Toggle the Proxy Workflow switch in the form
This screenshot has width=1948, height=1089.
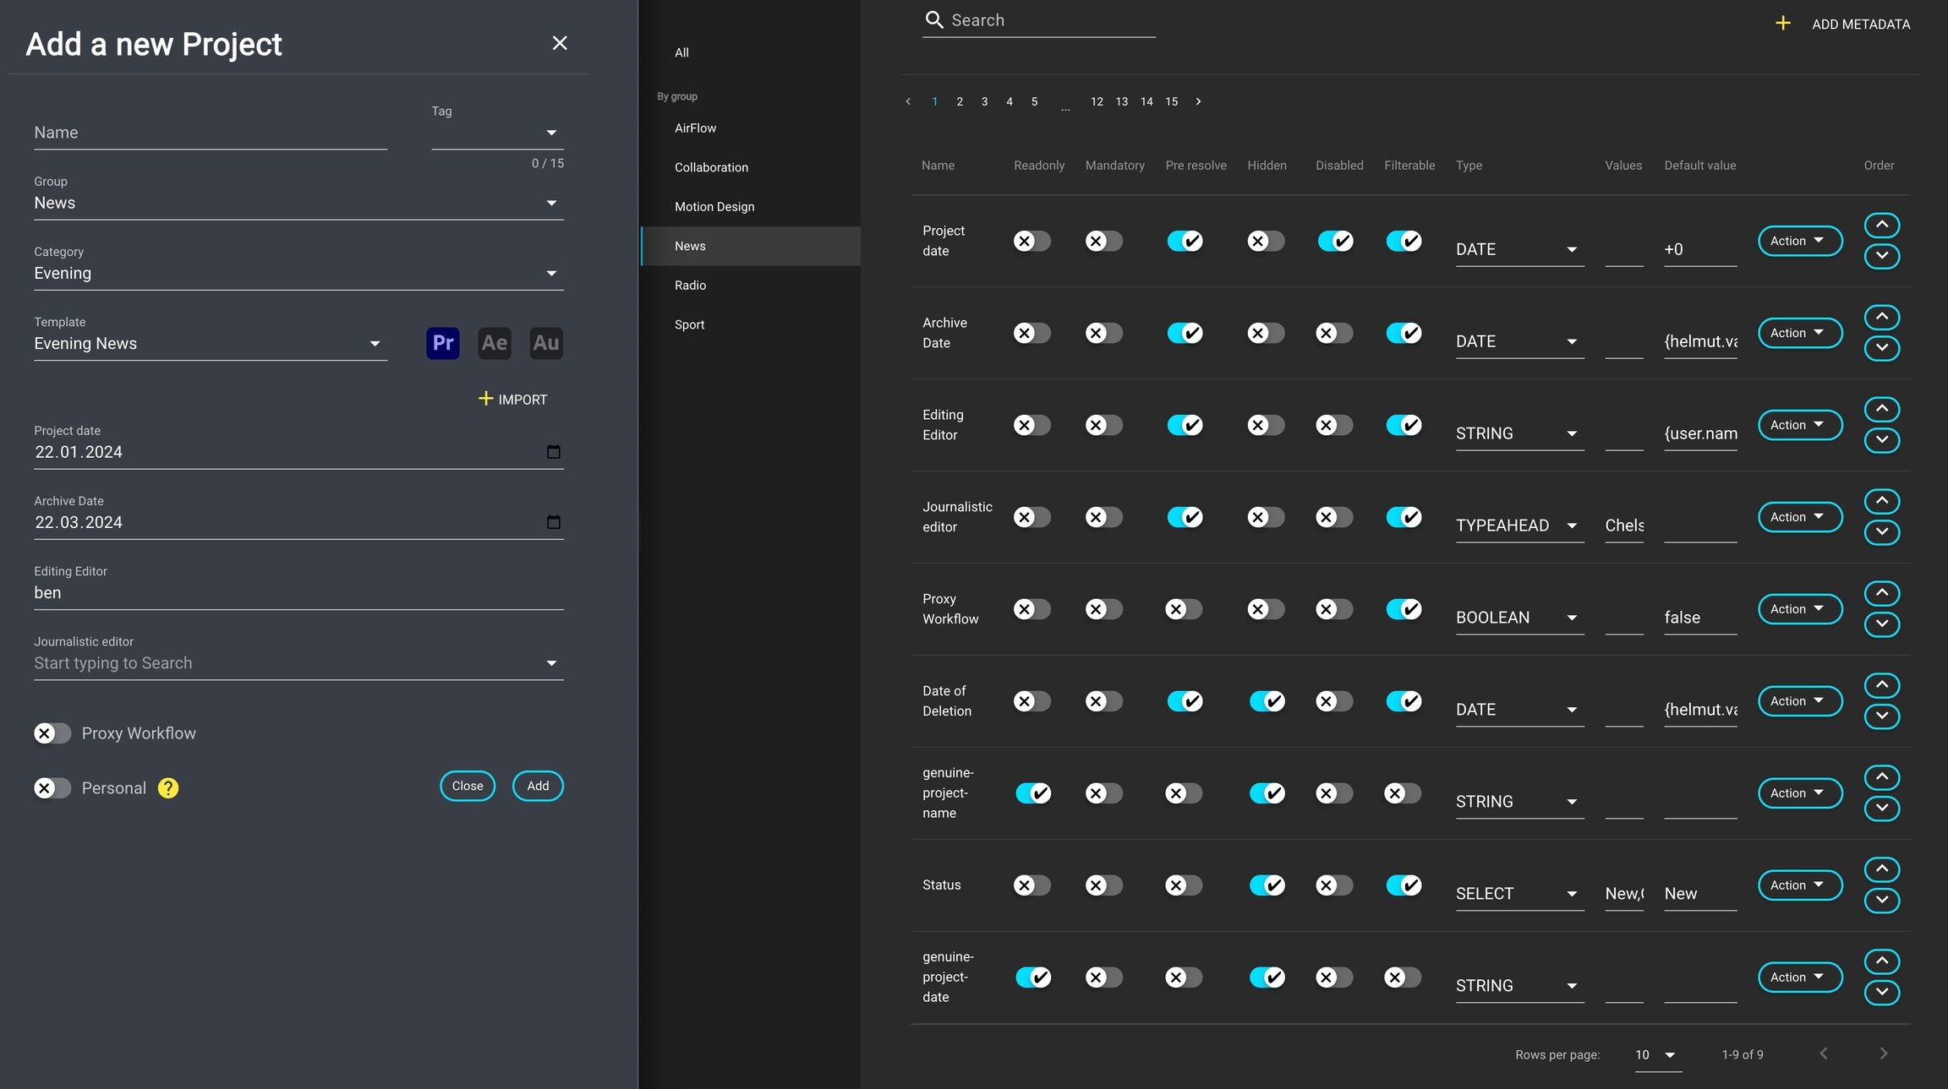52,733
